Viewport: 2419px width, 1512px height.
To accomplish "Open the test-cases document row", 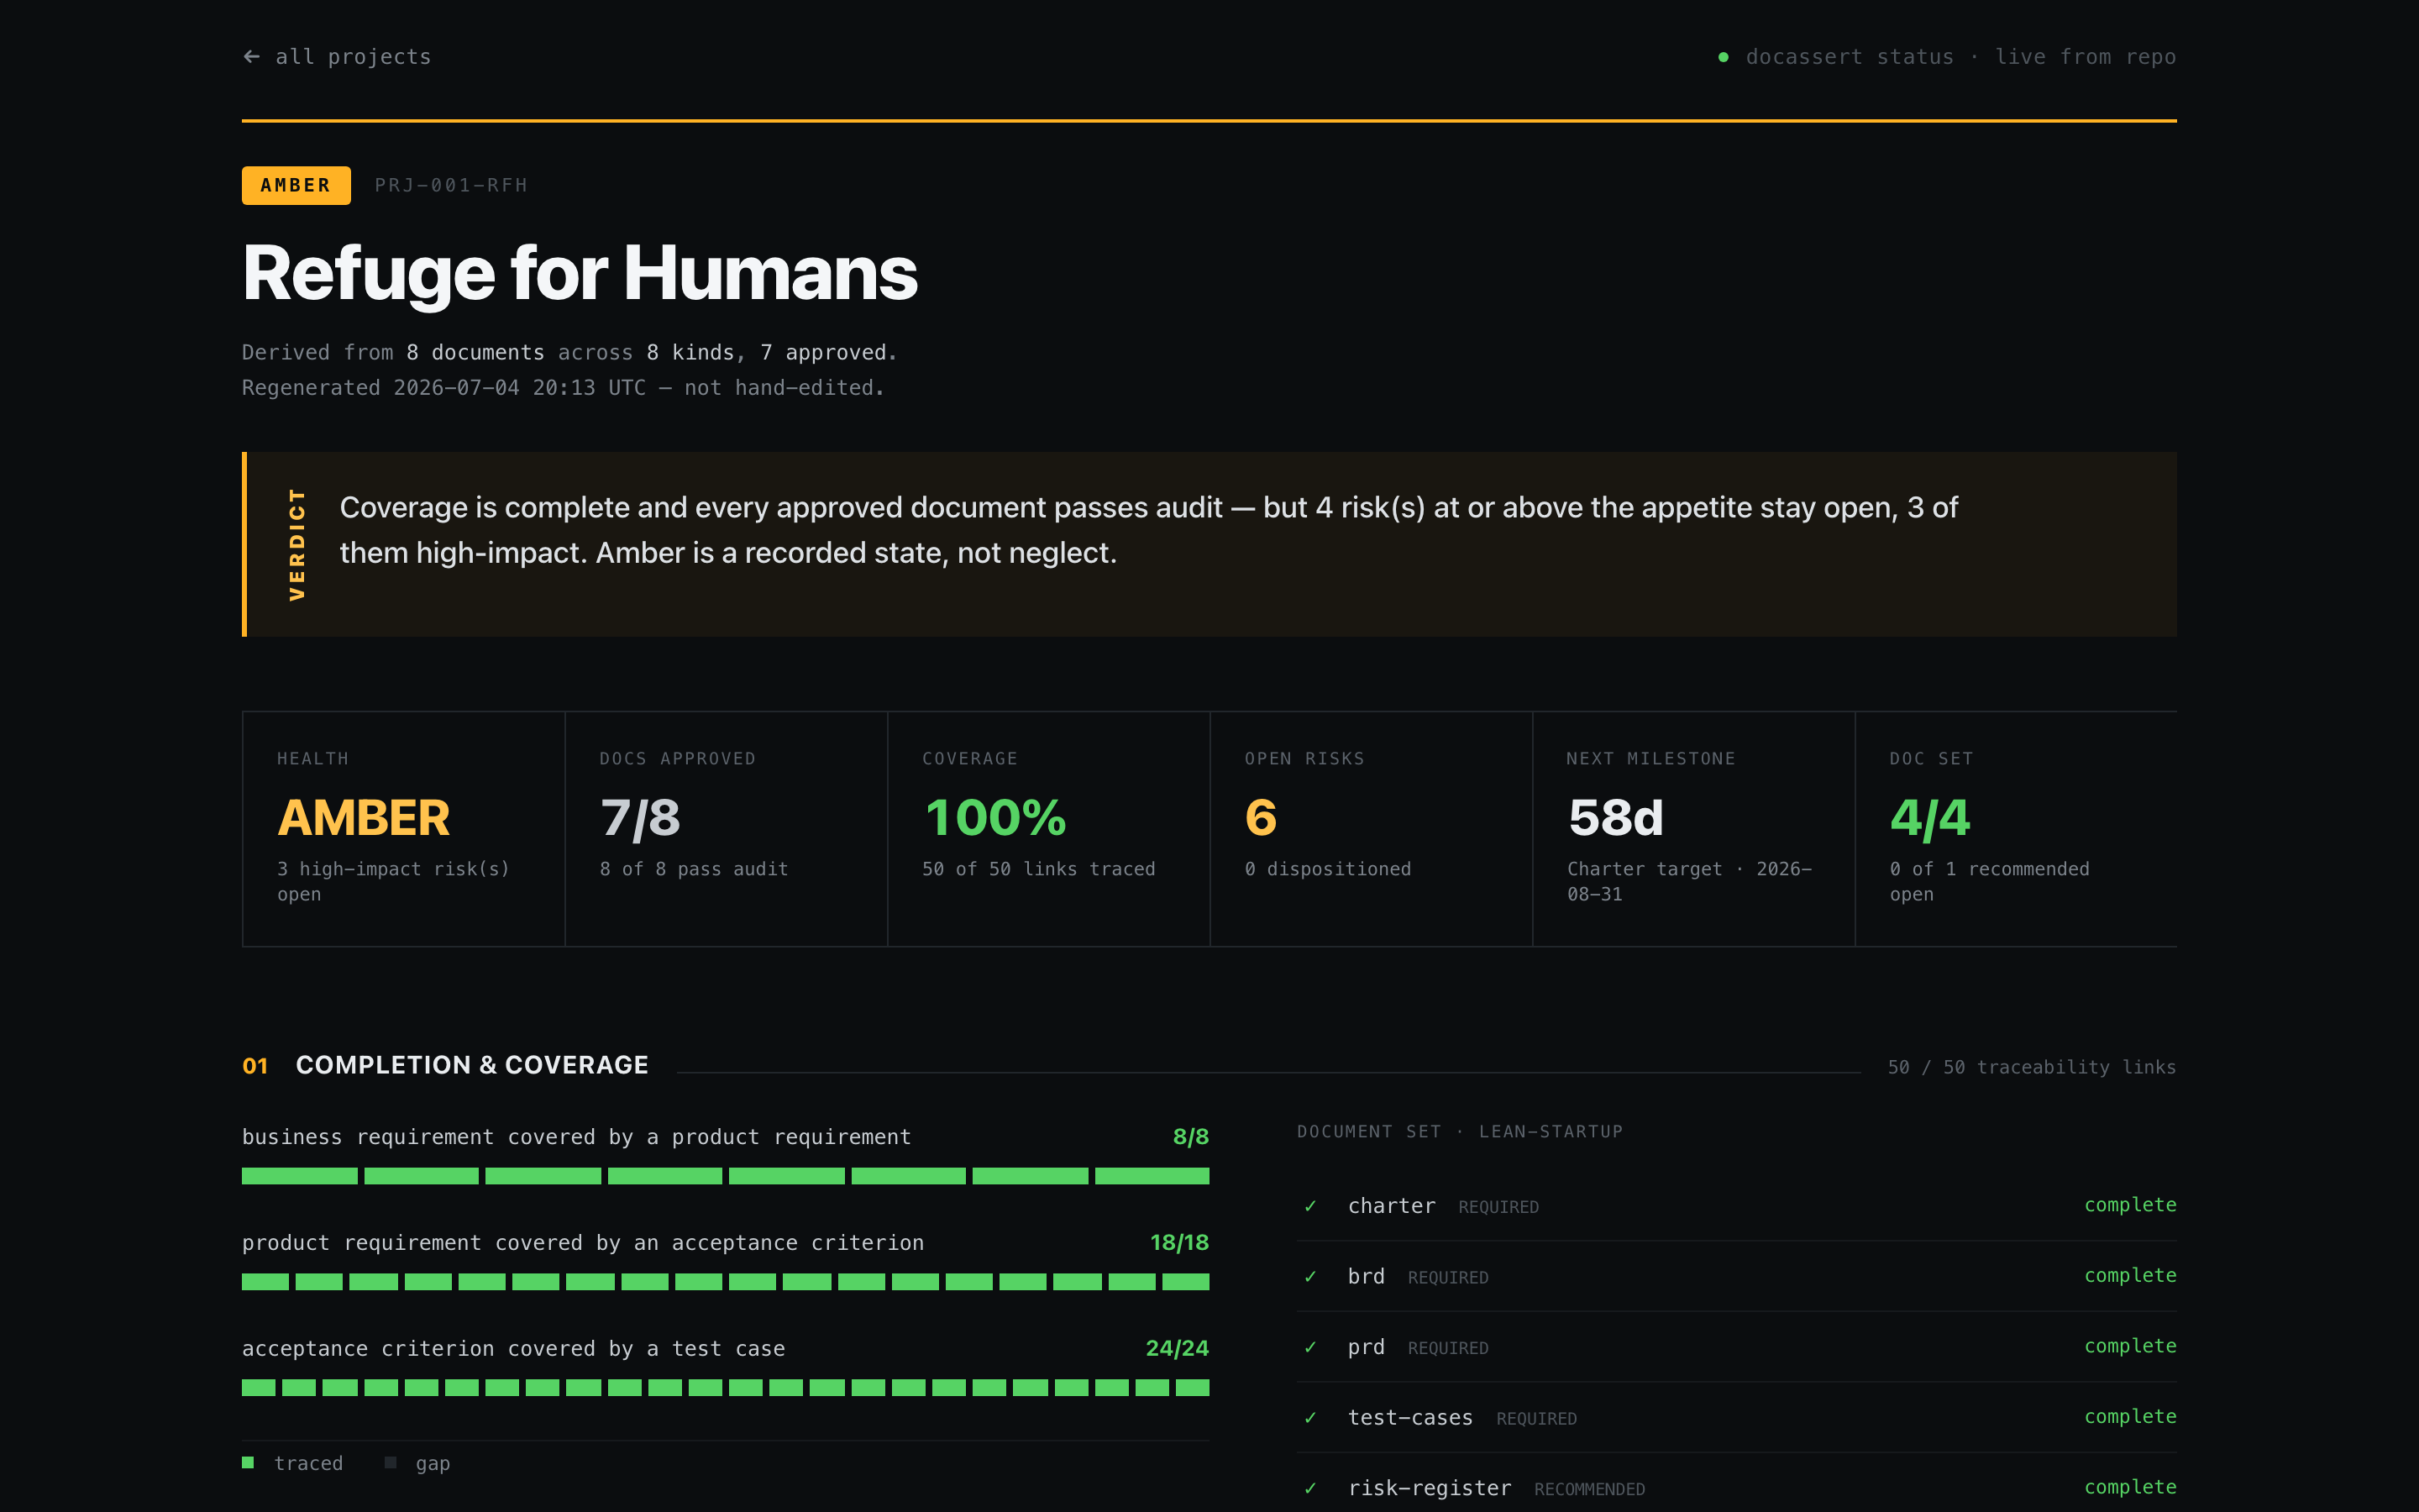I will coord(1736,1417).
